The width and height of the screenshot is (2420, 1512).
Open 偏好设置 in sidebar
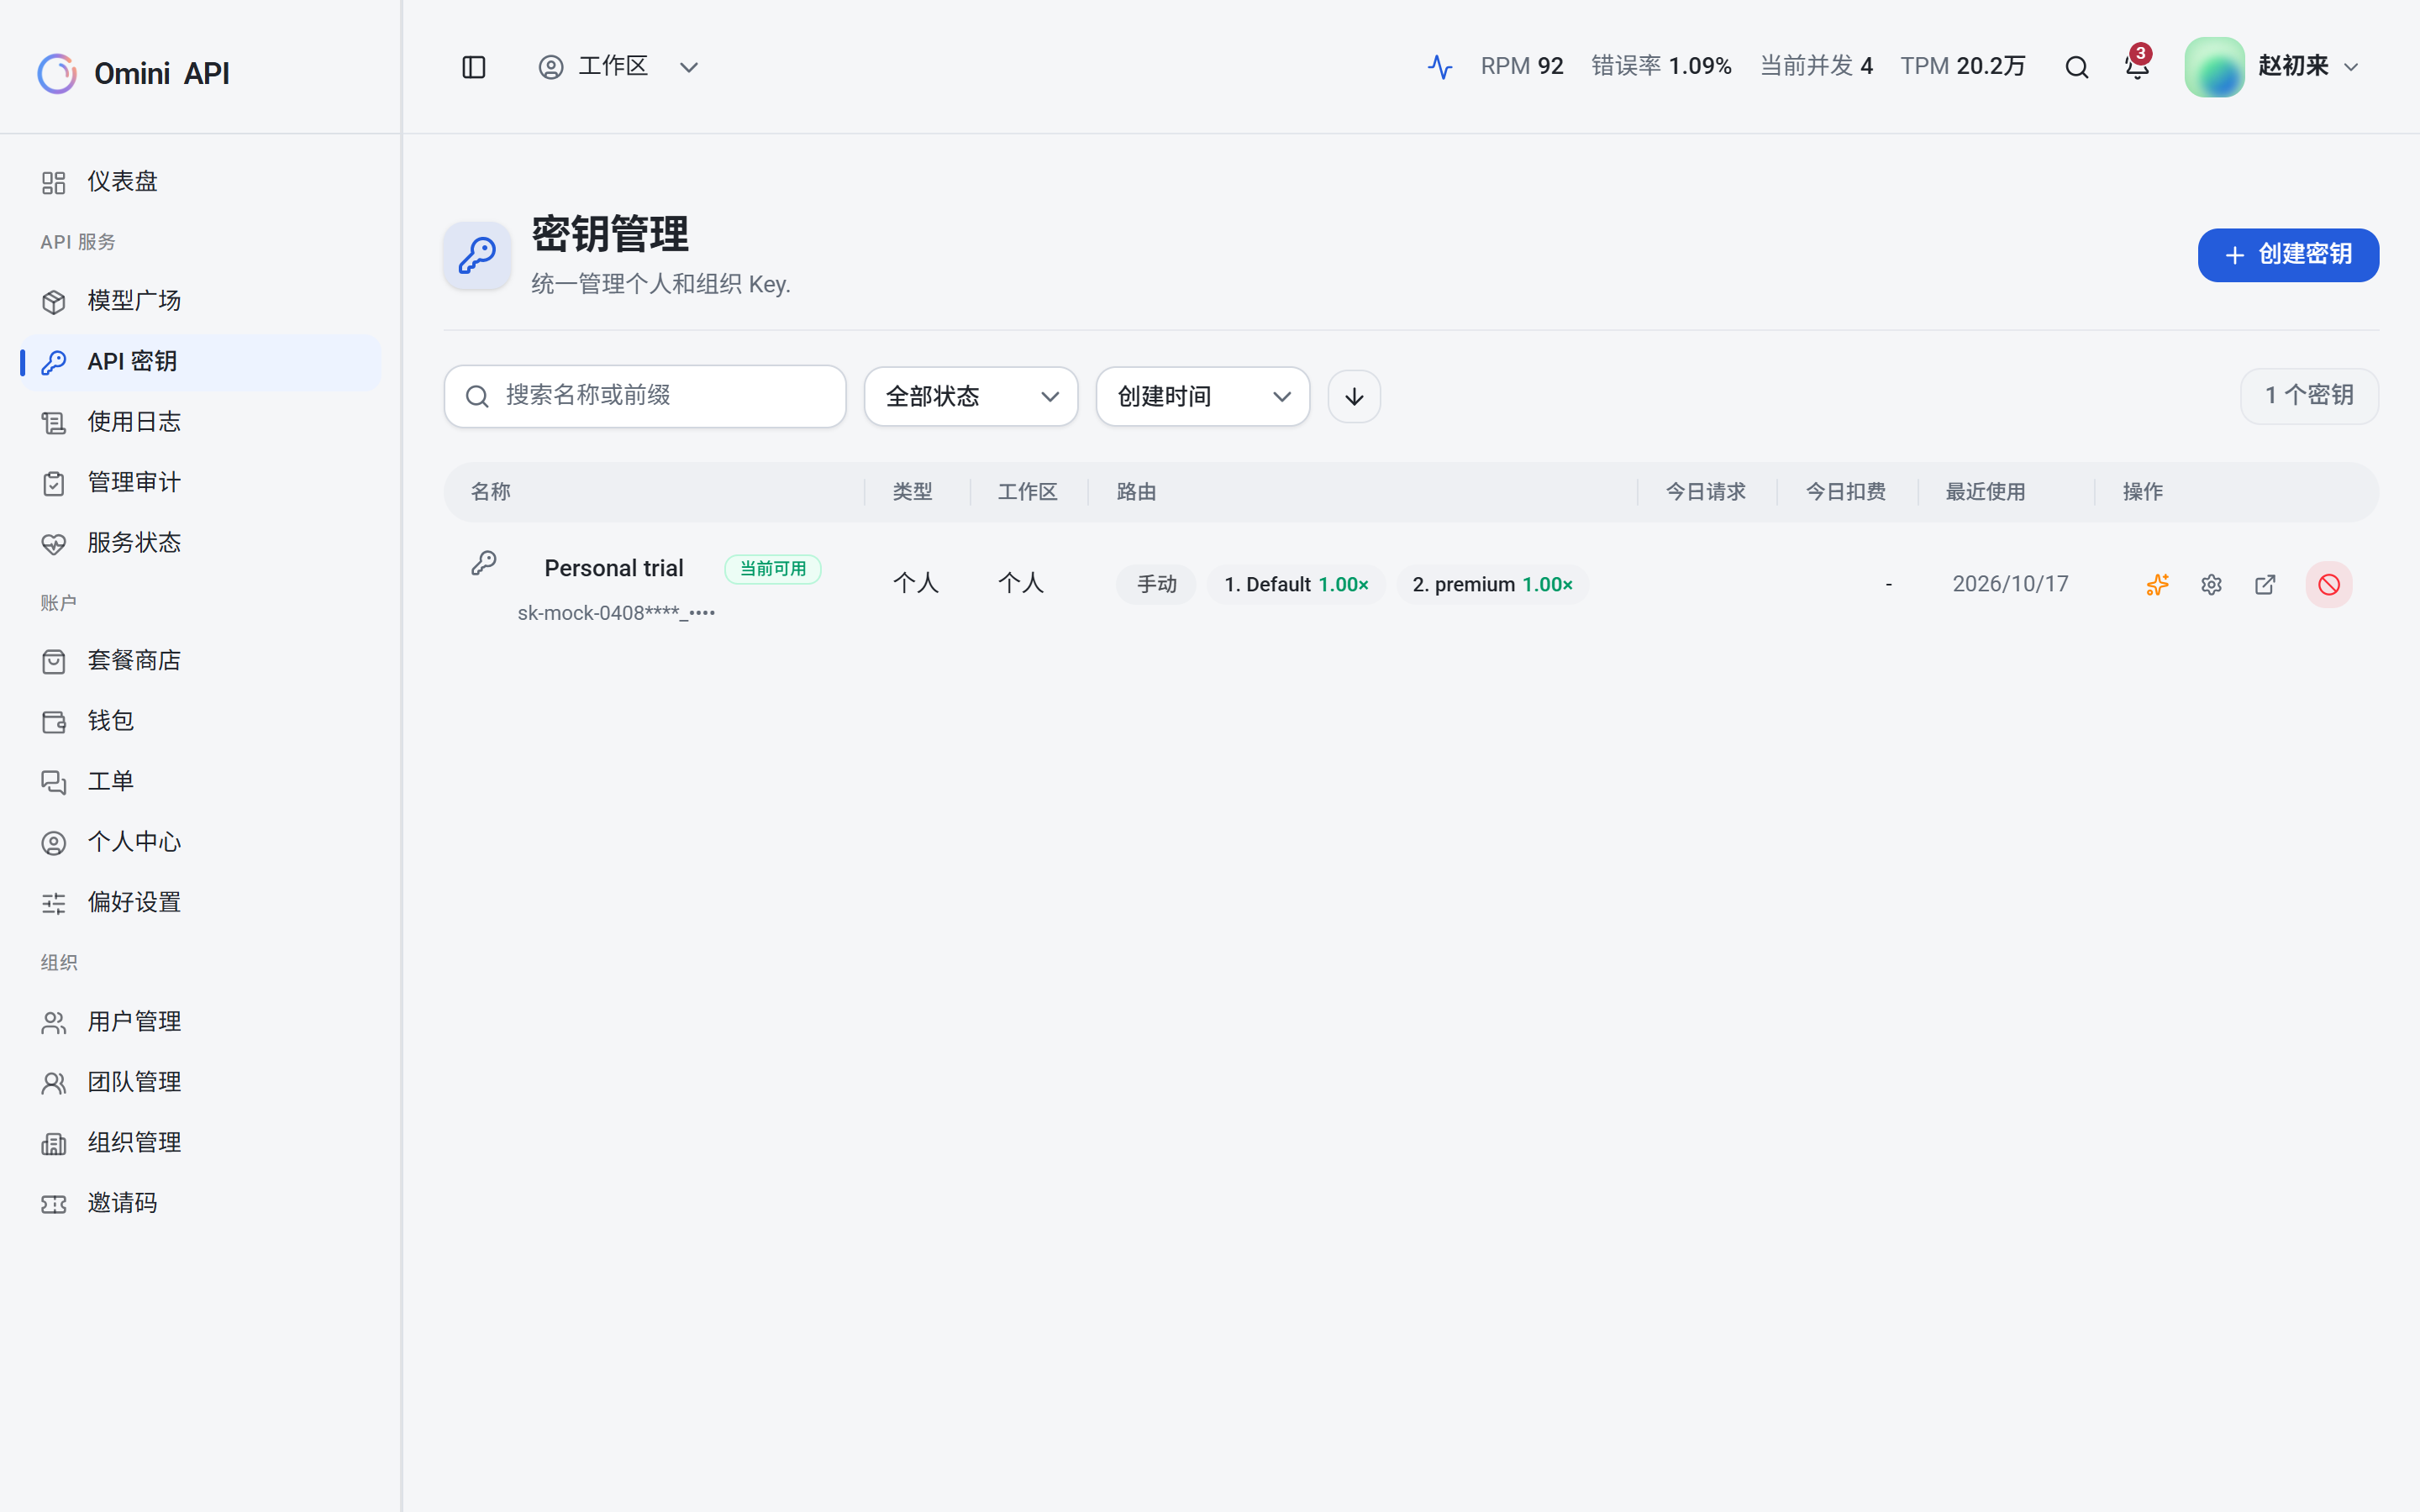click(x=200, y=902)
